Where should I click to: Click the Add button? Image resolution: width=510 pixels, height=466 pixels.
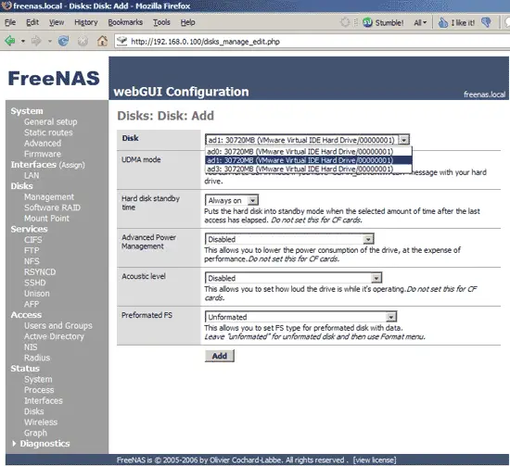220,356
